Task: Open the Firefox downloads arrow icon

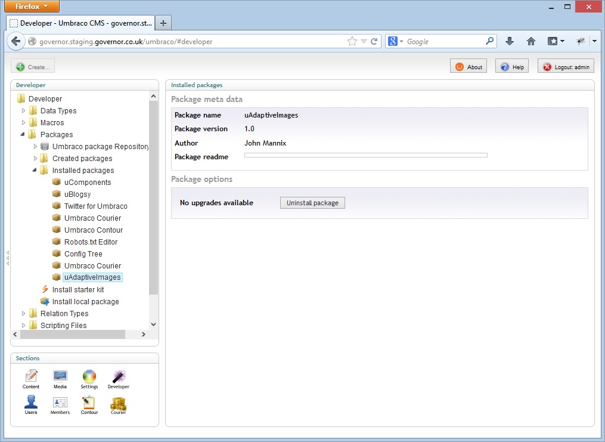Action: point(509,41)
